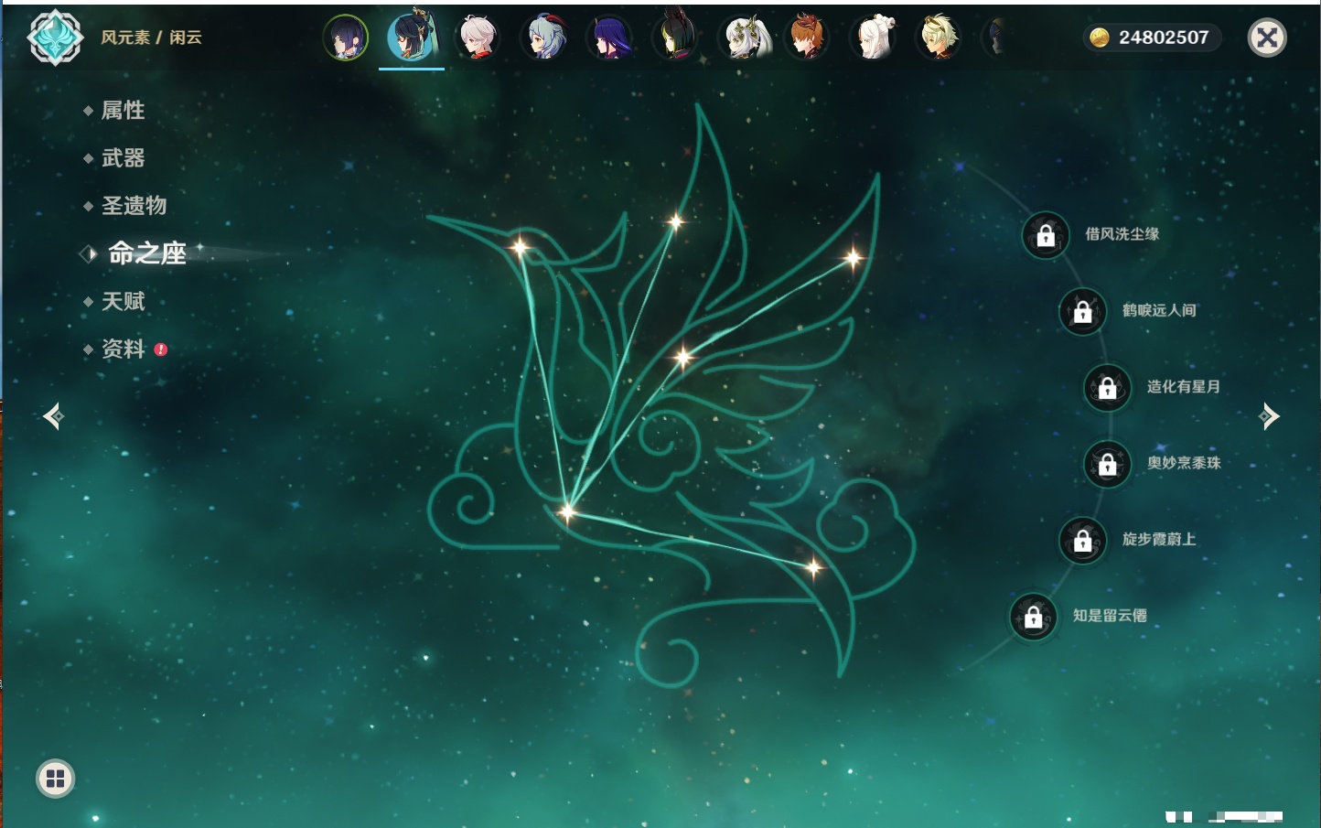The width and height of the screenshot is (1321, 828).
Task: Click the lock icon beside 知是留云僊
Action: 1034,617
